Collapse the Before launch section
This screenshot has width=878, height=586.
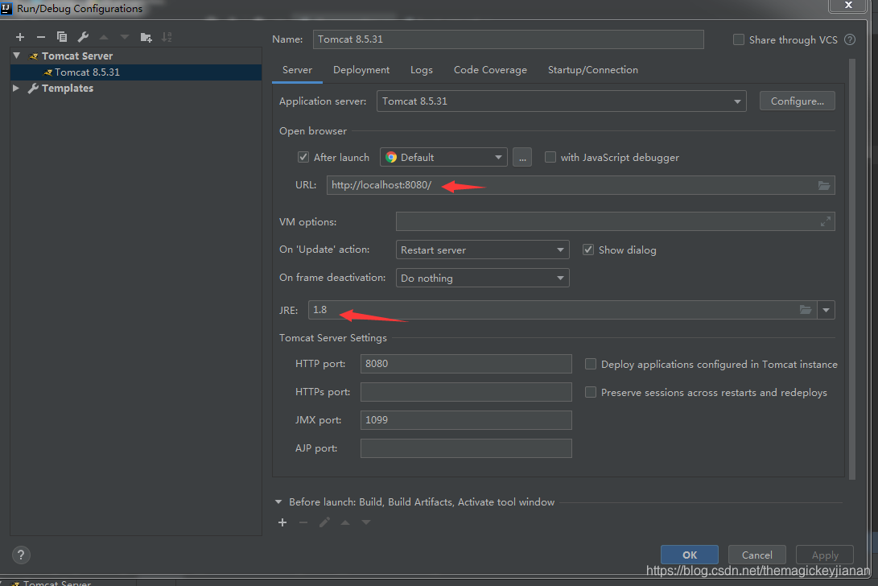[278, 502]
